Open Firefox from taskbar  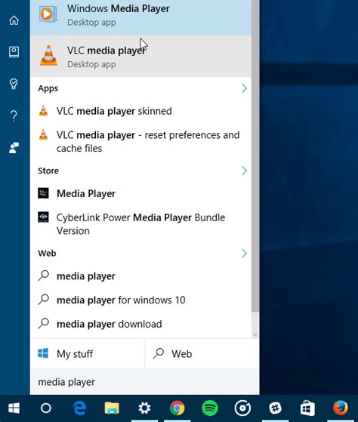(x=340, y=408)
